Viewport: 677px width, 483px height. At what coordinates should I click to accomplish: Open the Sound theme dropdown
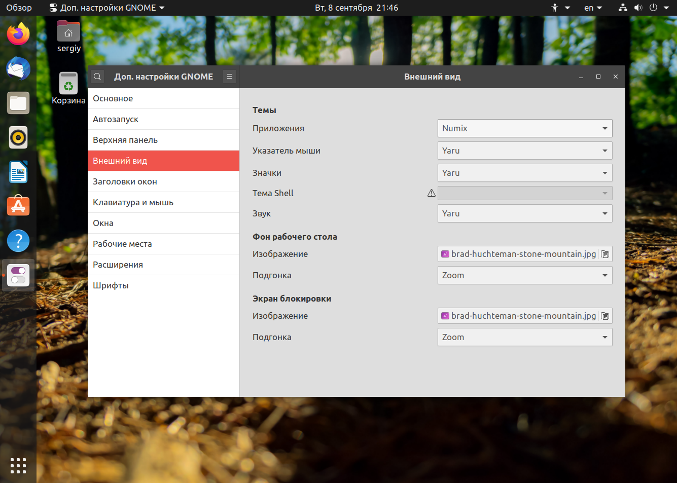(x=525, y=213)
